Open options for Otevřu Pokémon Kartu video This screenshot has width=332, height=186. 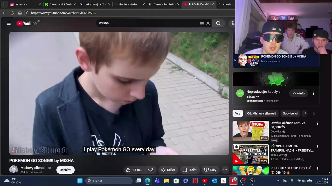click(317, 123)
